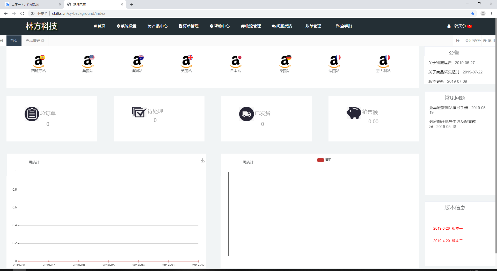
Task: Open the 物流管理 menu
Action: click(251, 26)
